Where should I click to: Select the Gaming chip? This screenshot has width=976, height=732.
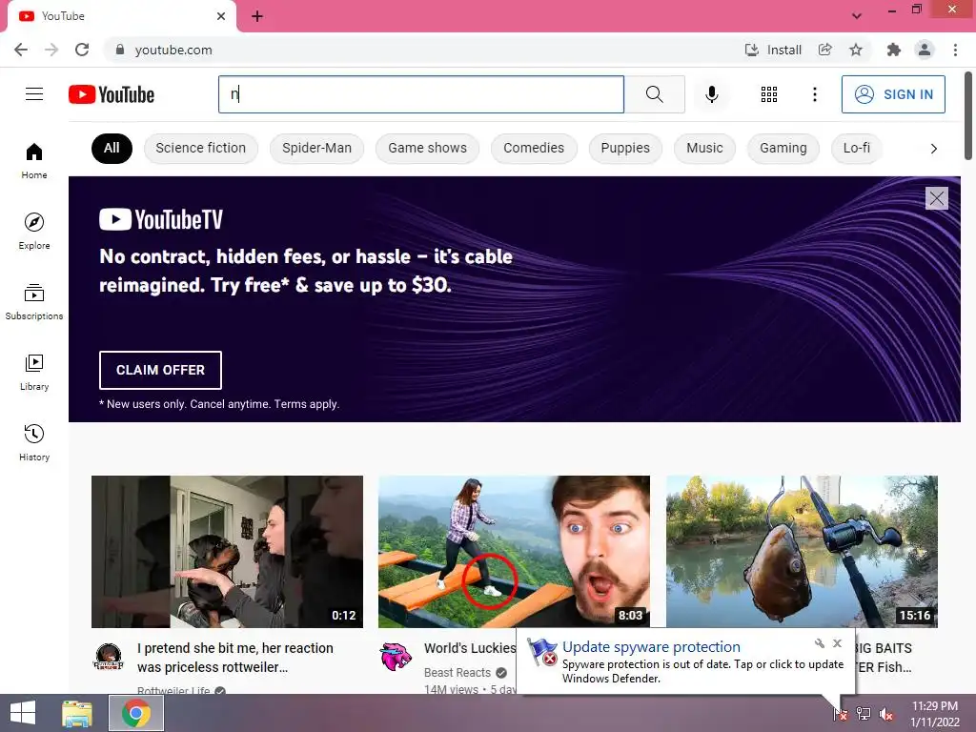(x=783, y=148)
